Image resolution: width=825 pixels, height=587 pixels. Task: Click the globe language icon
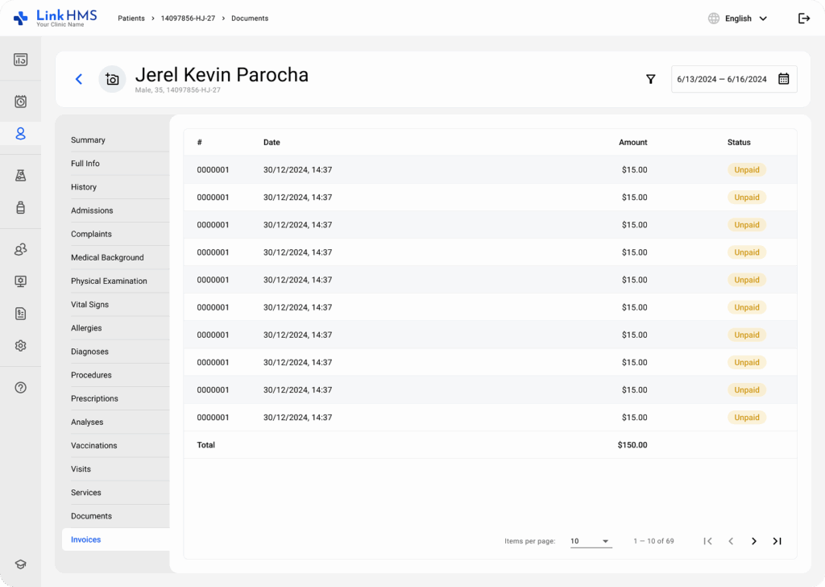714,19
